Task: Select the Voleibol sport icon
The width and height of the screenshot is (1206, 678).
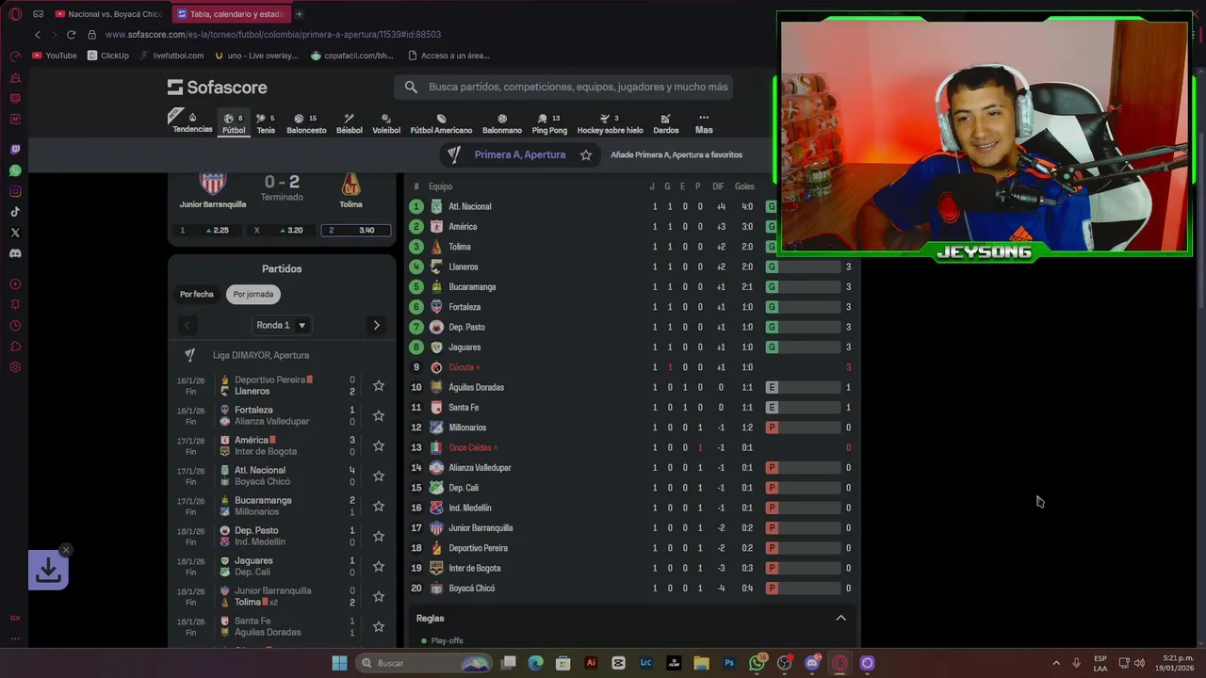Action: click(x=386, y=124)
